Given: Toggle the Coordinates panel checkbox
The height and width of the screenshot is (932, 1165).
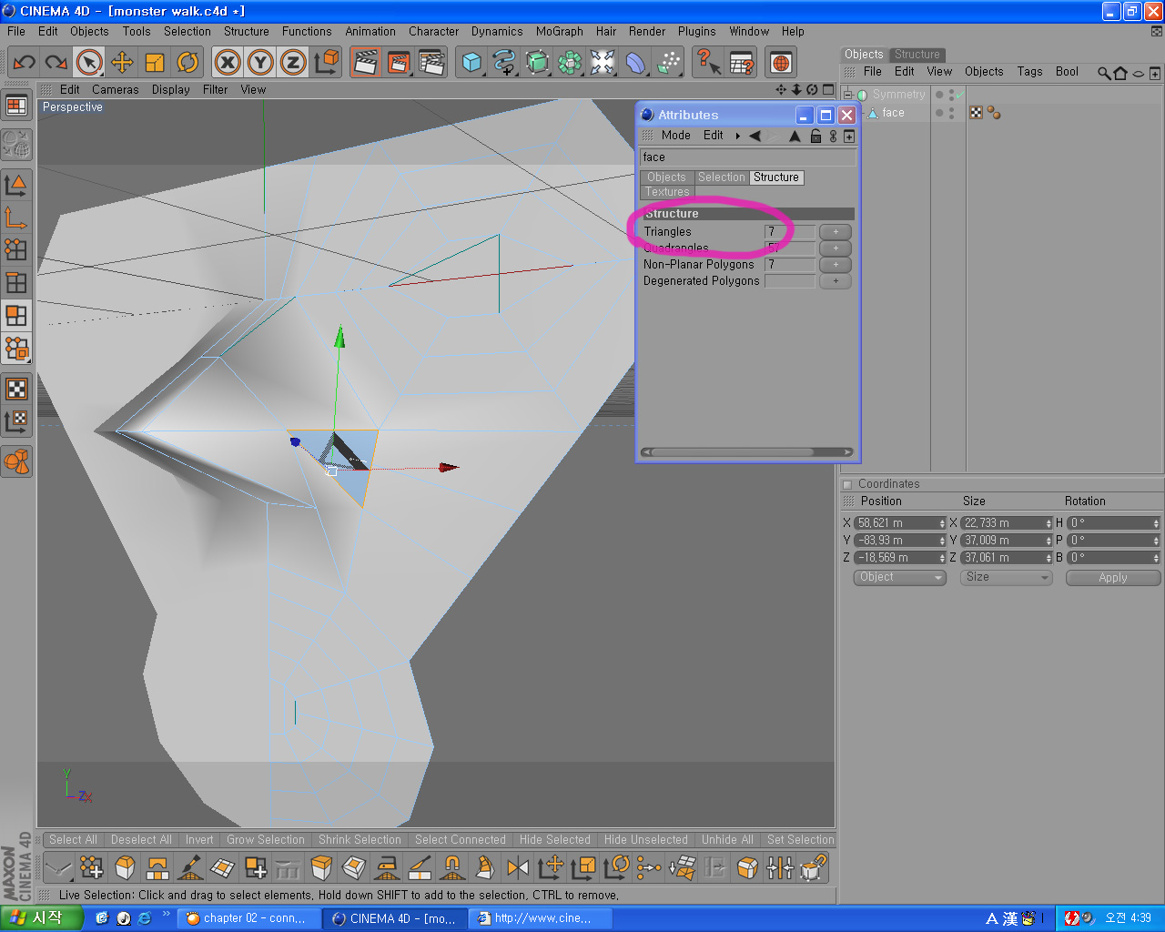Looking at the screenshot, I should (x=847, y=484).
